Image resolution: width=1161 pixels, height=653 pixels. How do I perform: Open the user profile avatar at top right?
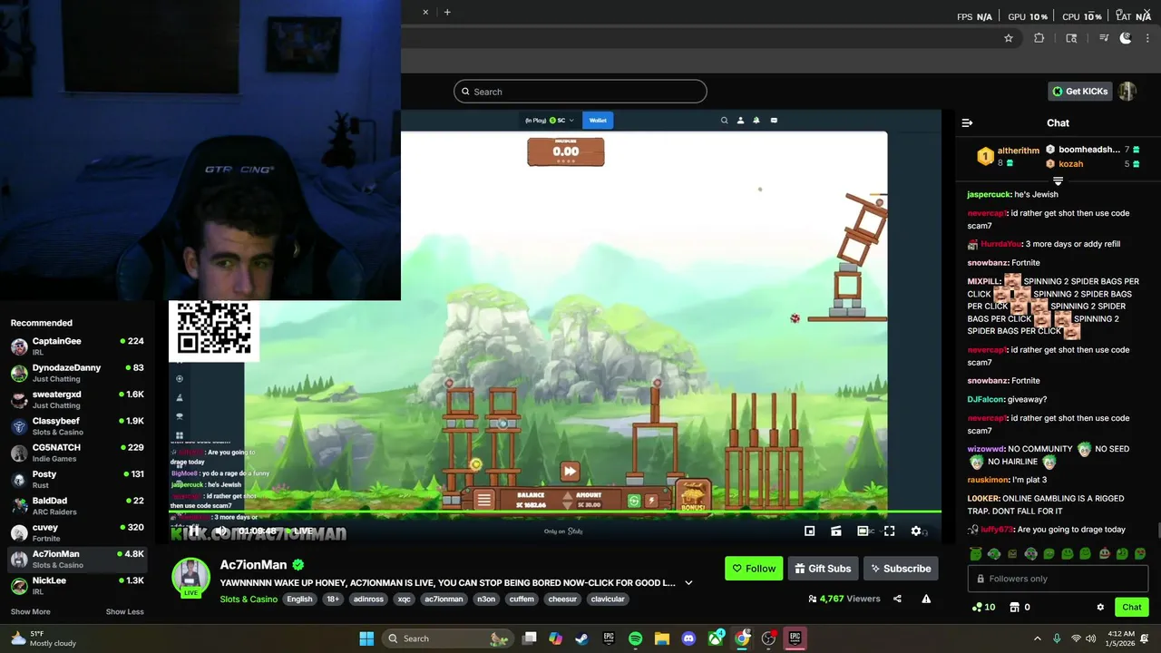[1127, 91]
